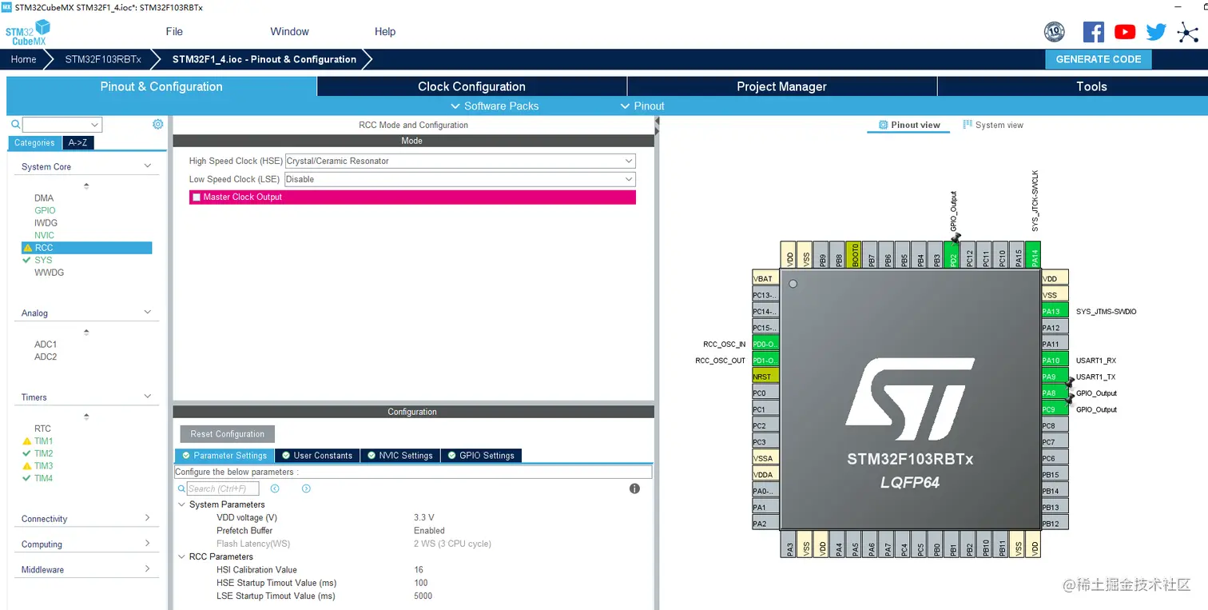Select DMA in System Core
The image size is (1208, 610).
click(44, 198)
